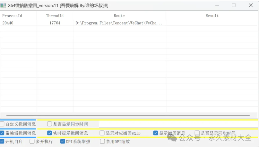259x147 pixels.
Task: Click the horizontal scrollbar under the list
Action: 128,115
